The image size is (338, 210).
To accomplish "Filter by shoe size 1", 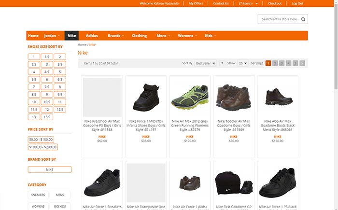I will (34, 56).
